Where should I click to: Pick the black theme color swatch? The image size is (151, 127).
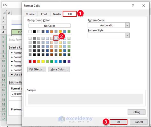(x=34, y=32)
